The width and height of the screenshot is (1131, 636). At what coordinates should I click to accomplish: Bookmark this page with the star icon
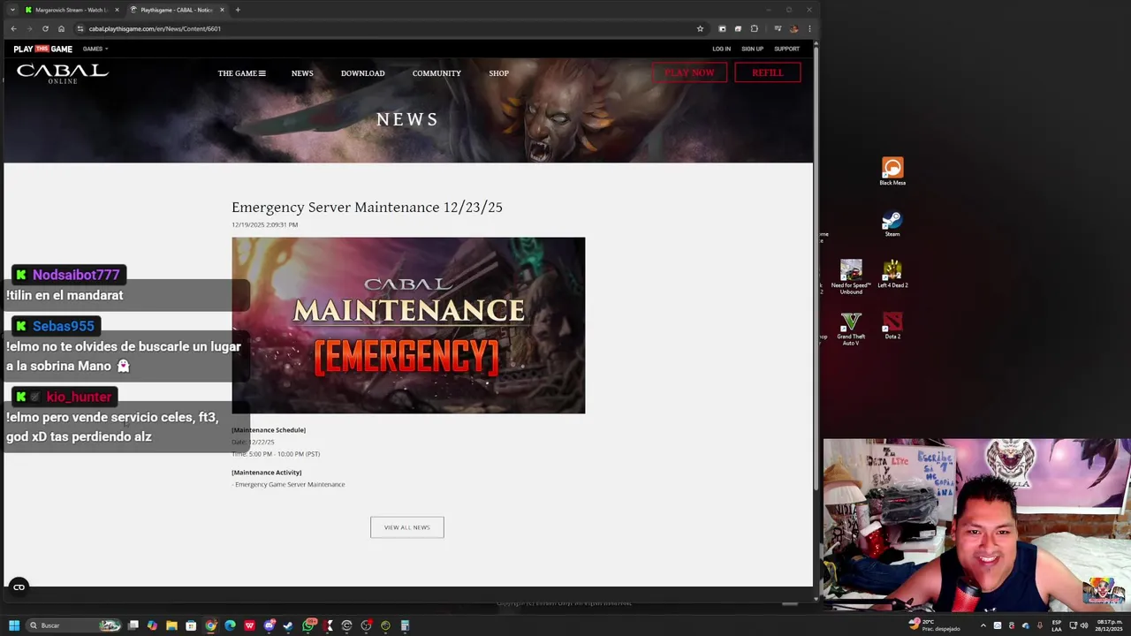point(700,28)
